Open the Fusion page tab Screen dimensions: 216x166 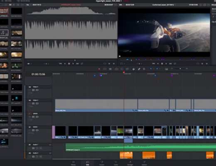(x=102, y=163)
